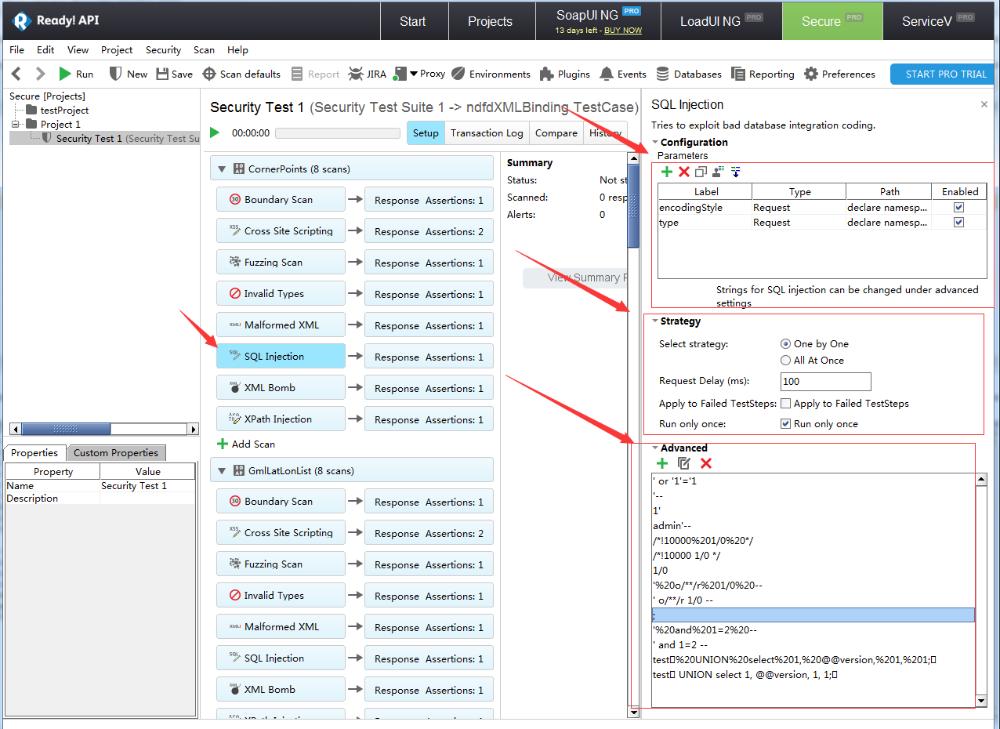Open the Security menu

[163, 50]
